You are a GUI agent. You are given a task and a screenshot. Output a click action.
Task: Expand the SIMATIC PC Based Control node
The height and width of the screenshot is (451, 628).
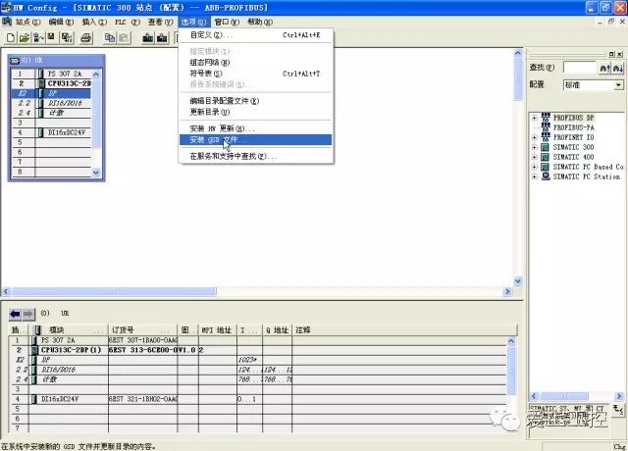[x=534, y=167]
